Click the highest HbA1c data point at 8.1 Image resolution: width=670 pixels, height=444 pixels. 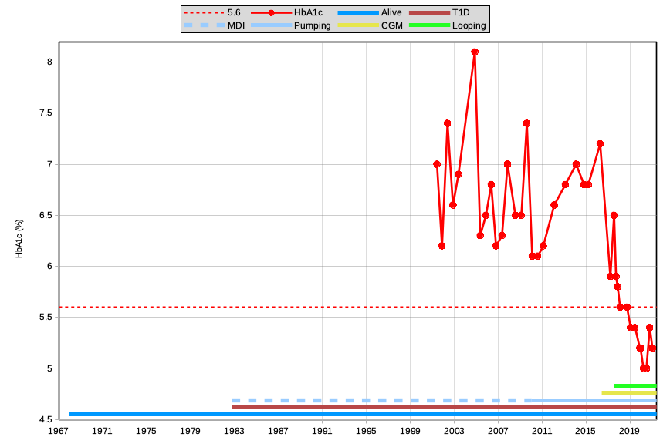475,52
